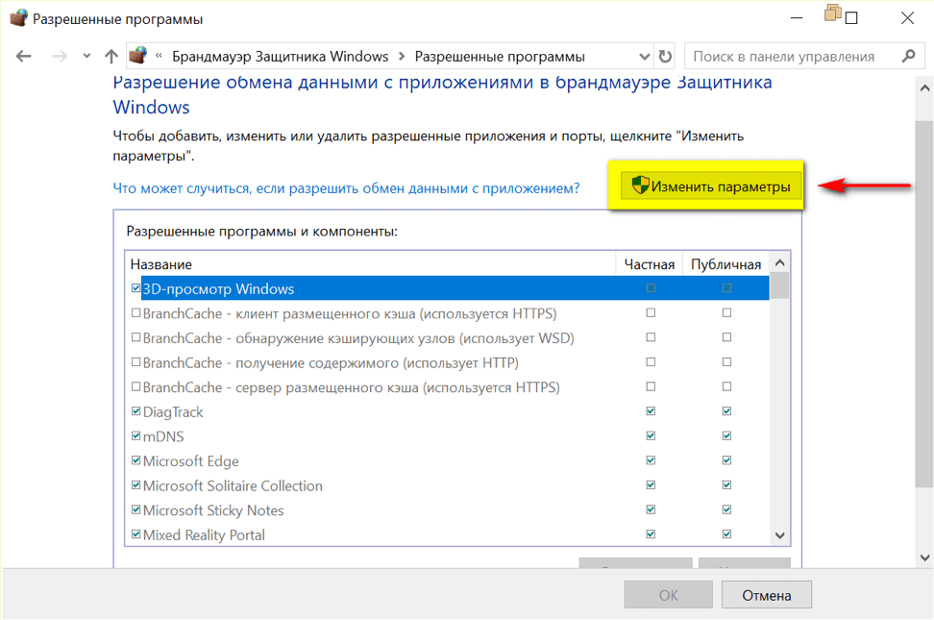Click the Отмена button
Image resolution: width=934 pixels, height=620 pixels.
(766, 595)
